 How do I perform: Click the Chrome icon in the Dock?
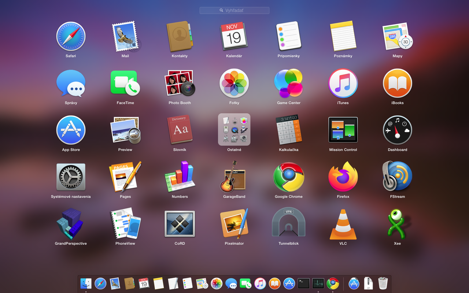click(x=333, y=283)
